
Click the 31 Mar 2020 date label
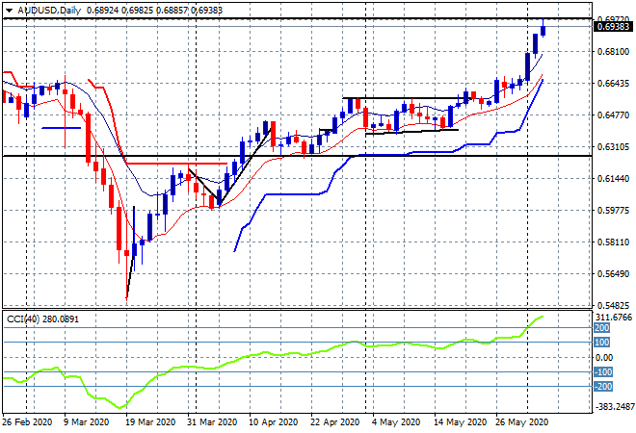212,422
